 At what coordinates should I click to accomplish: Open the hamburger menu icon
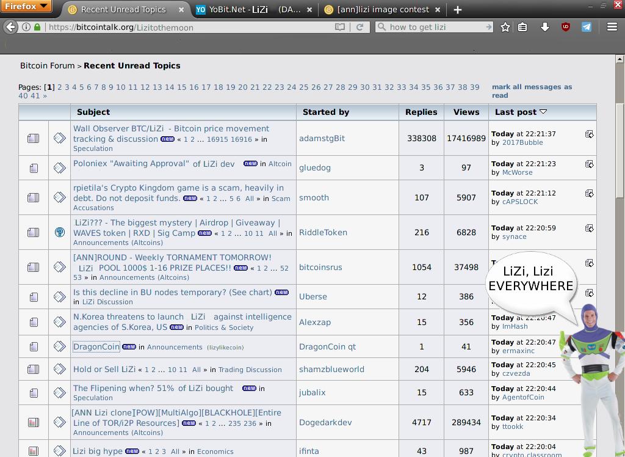pos(612,27)
